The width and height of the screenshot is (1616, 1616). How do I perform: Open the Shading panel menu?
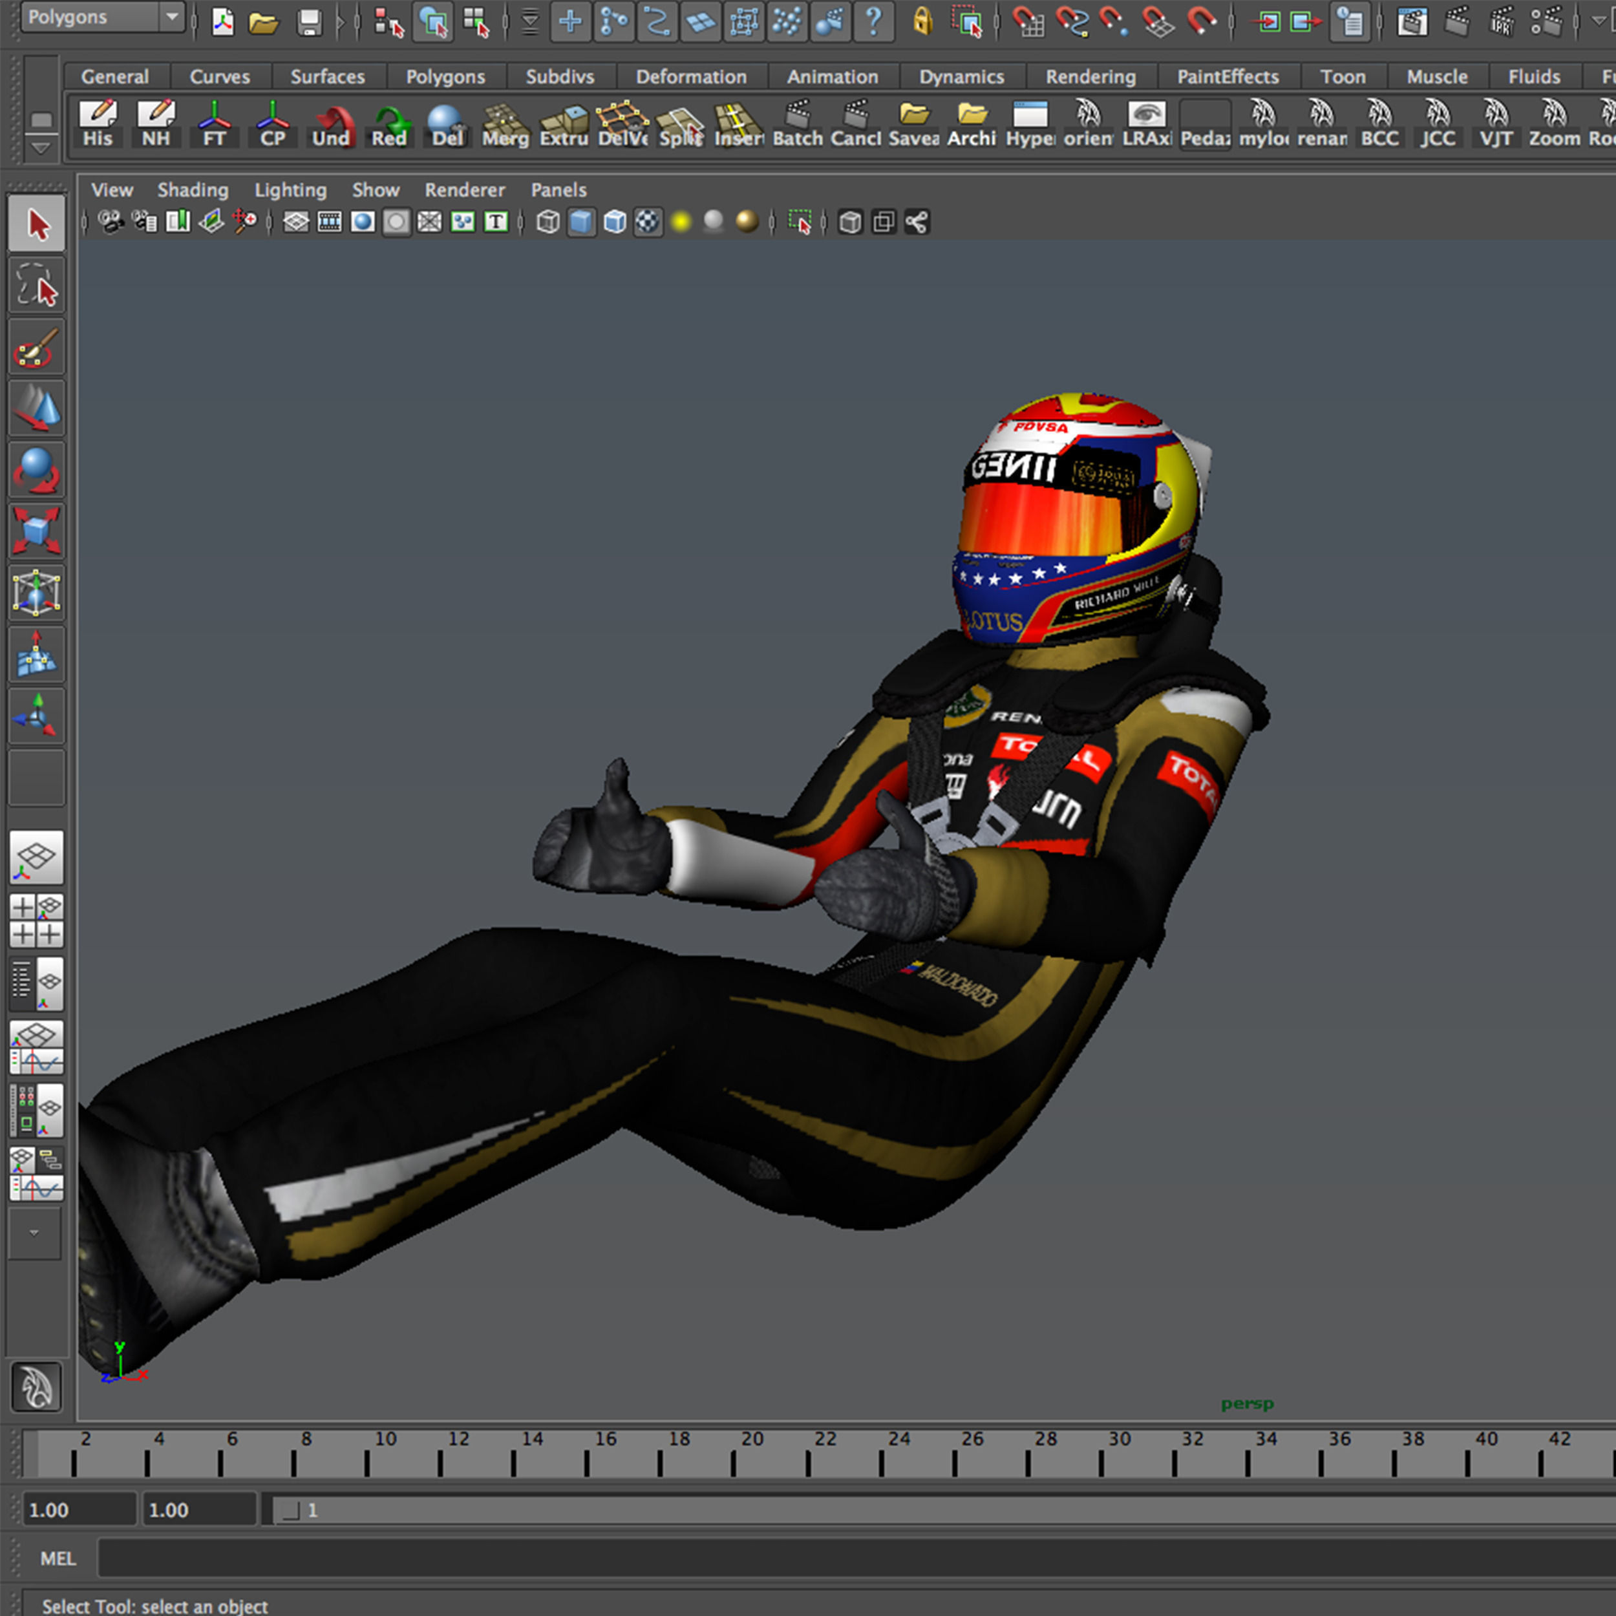tap(193, 190)
